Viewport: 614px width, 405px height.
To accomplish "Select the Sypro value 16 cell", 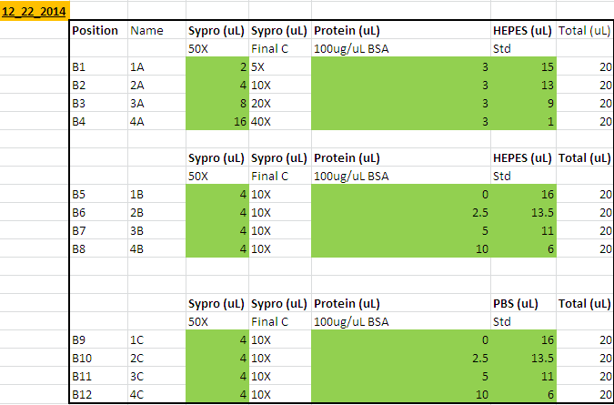I will point(216,121).
